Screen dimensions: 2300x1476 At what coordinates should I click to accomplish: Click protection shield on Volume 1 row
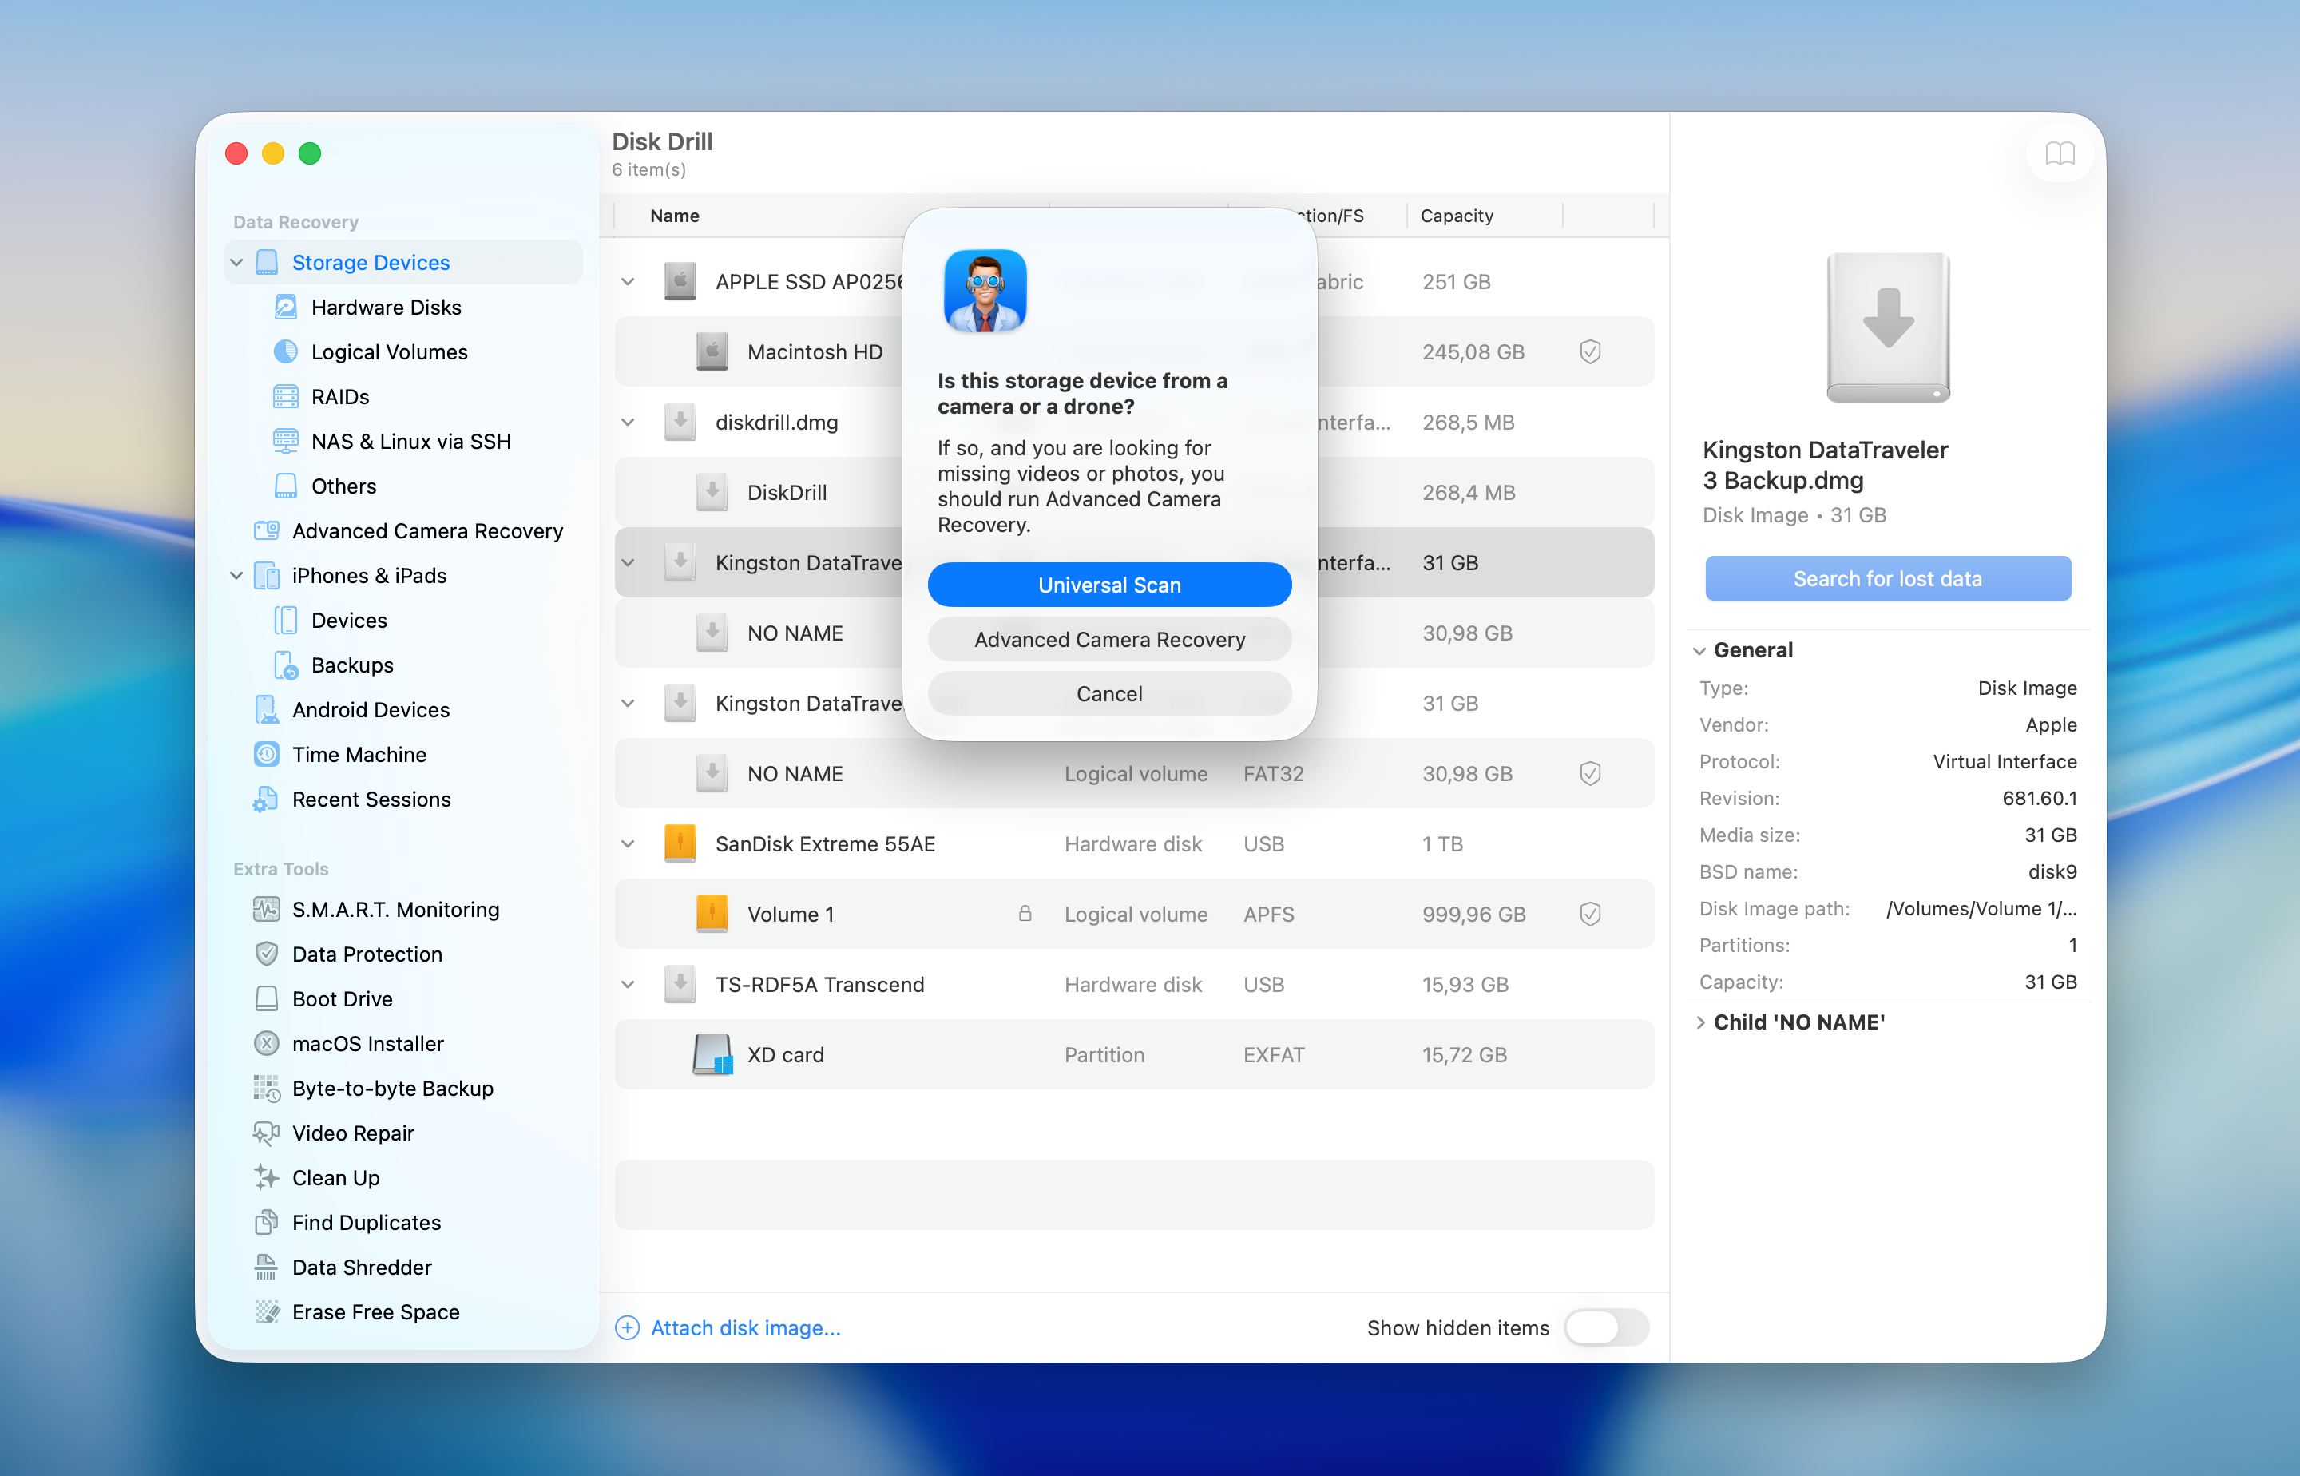(1590, 915)
